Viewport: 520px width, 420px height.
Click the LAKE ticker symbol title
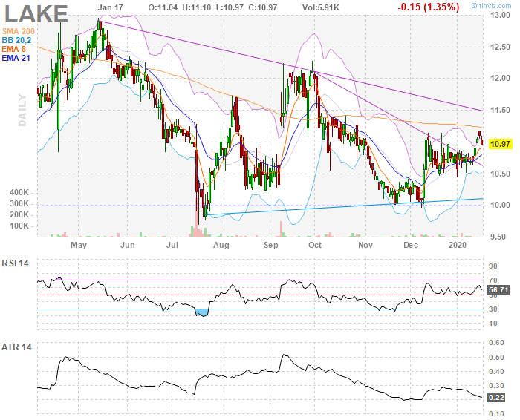(x=36, y=13)
